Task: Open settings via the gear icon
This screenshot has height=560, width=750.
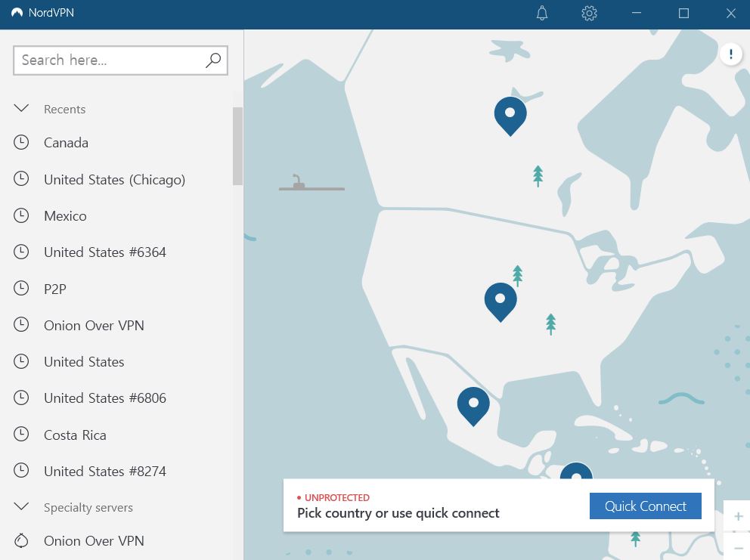Action: point(589,13)
